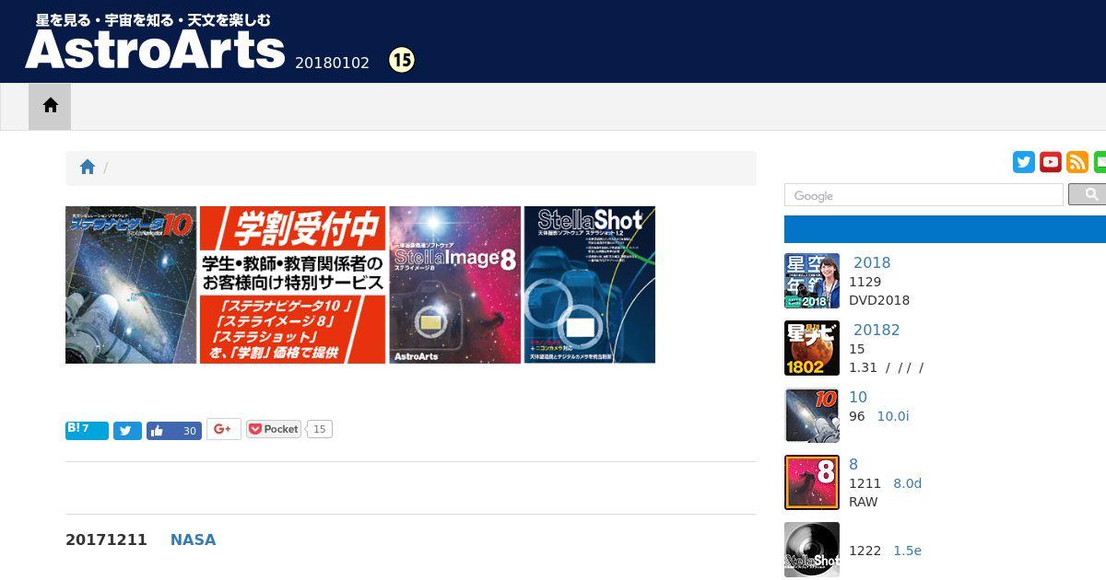1106x580 pixels.
Task: Click the search magnifier button
Action: [1088, 194]
